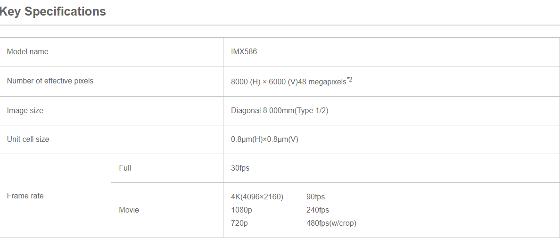Open the *2 footnote superscript
Viewport: 560px width, 238px height.
click(349, 79)
